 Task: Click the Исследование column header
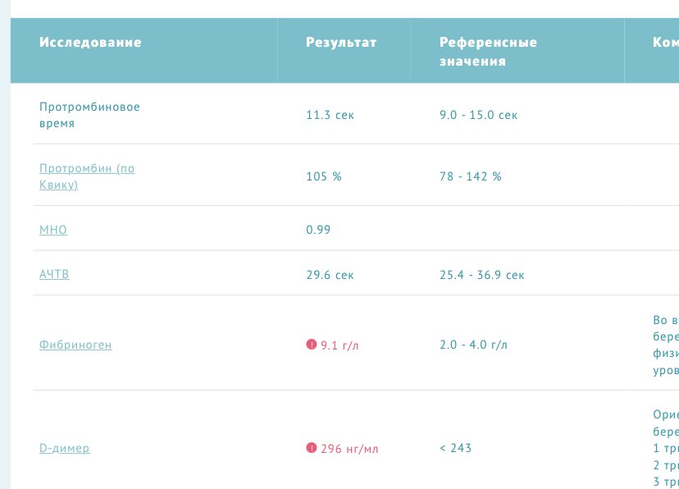click(90, 42)
